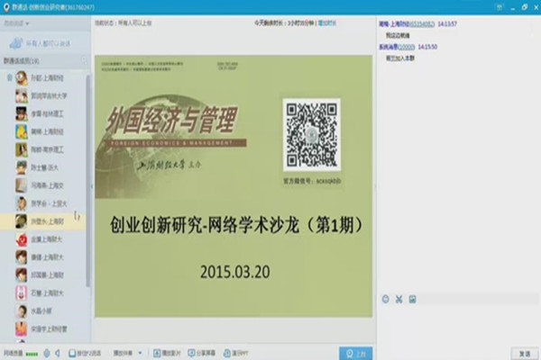Click inside the chat message input area
Image resolution: width=541 pixels, height=360 pixels.
point(458,326)
